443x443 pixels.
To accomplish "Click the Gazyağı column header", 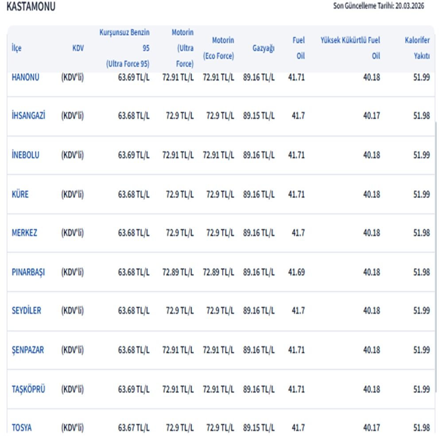I will point(263,48).
